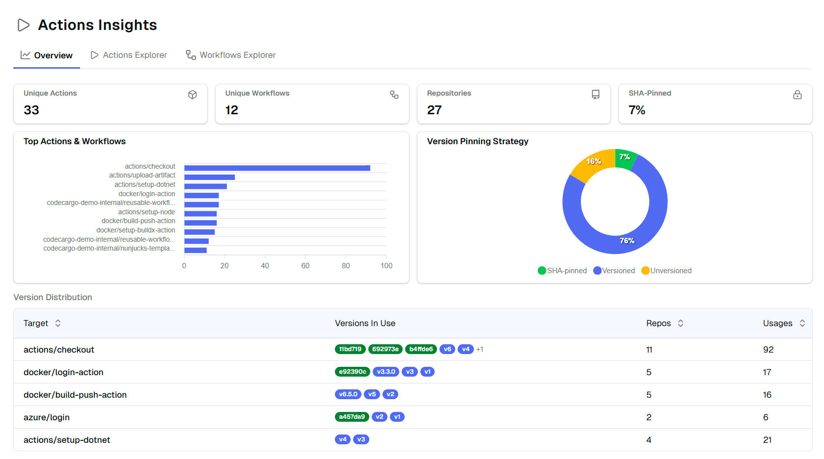Expand hidden versions with +1 on actions/checkout row
This screenshot has height=459, width=824.
pyautogui.click(x=480, y=349)
